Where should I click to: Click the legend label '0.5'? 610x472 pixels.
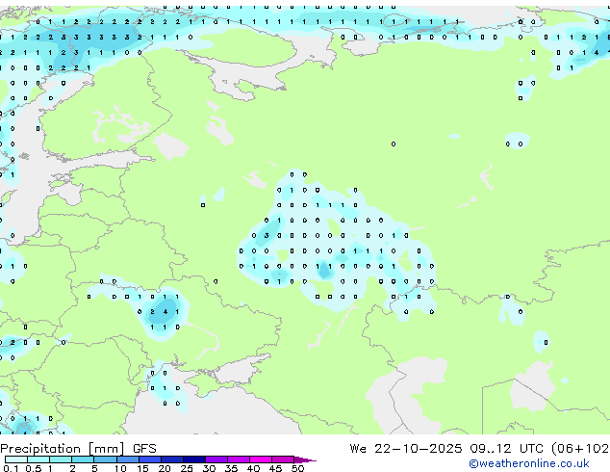[x=34, y=468]
